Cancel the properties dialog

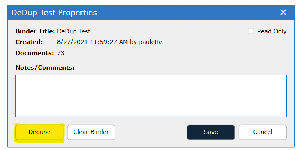(x=263, y=132)
